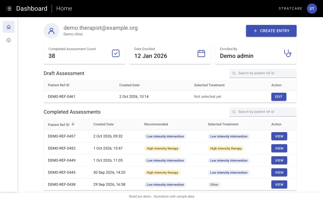Click the search icon in Draft Assessment search

coord(234,73)
